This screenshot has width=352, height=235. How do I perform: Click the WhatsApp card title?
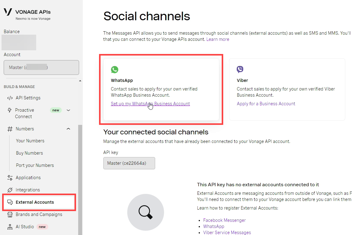click(x=122, y=80)
